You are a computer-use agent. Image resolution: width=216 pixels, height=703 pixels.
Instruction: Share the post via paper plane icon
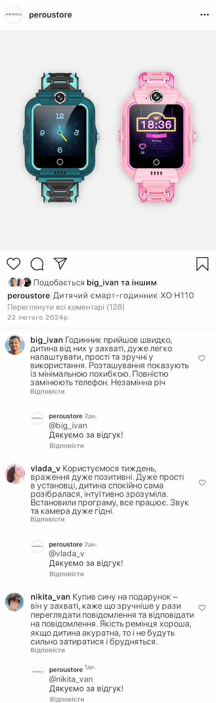(60, 264)
